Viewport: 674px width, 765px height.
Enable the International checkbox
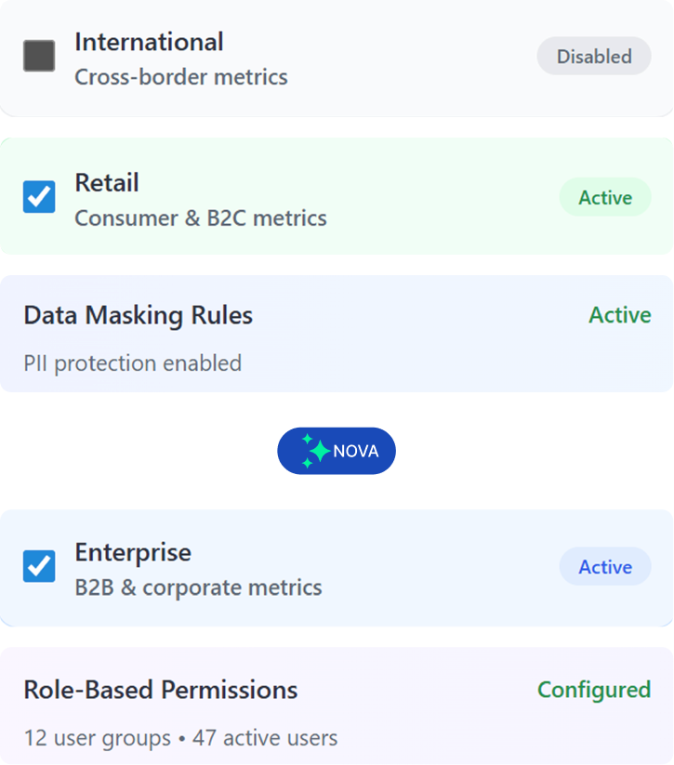pyautogui.click(x=39, y=57)
